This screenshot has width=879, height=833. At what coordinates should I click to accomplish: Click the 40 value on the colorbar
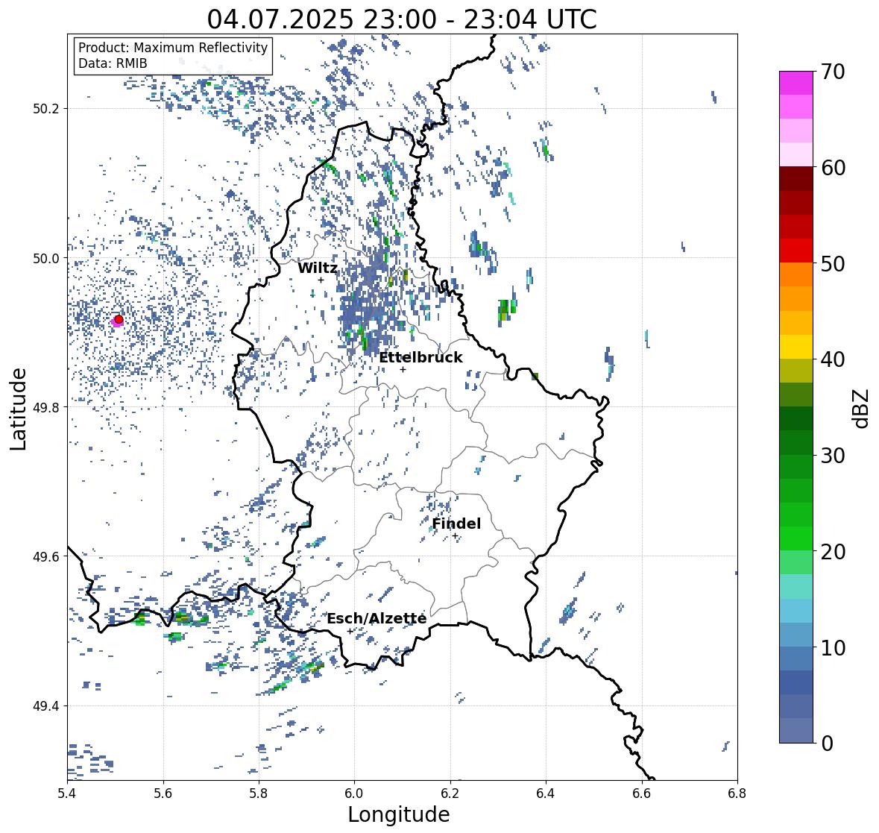(x=833, y=359)
